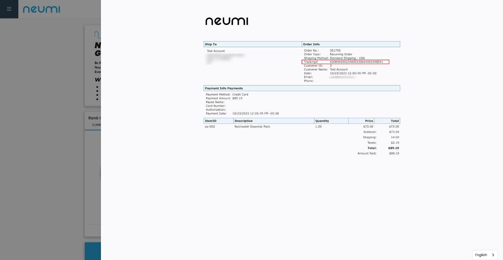Open the hamburger menu
Image resolution: width=503 pixels, height=260 pixels.
tap(9, 9)
